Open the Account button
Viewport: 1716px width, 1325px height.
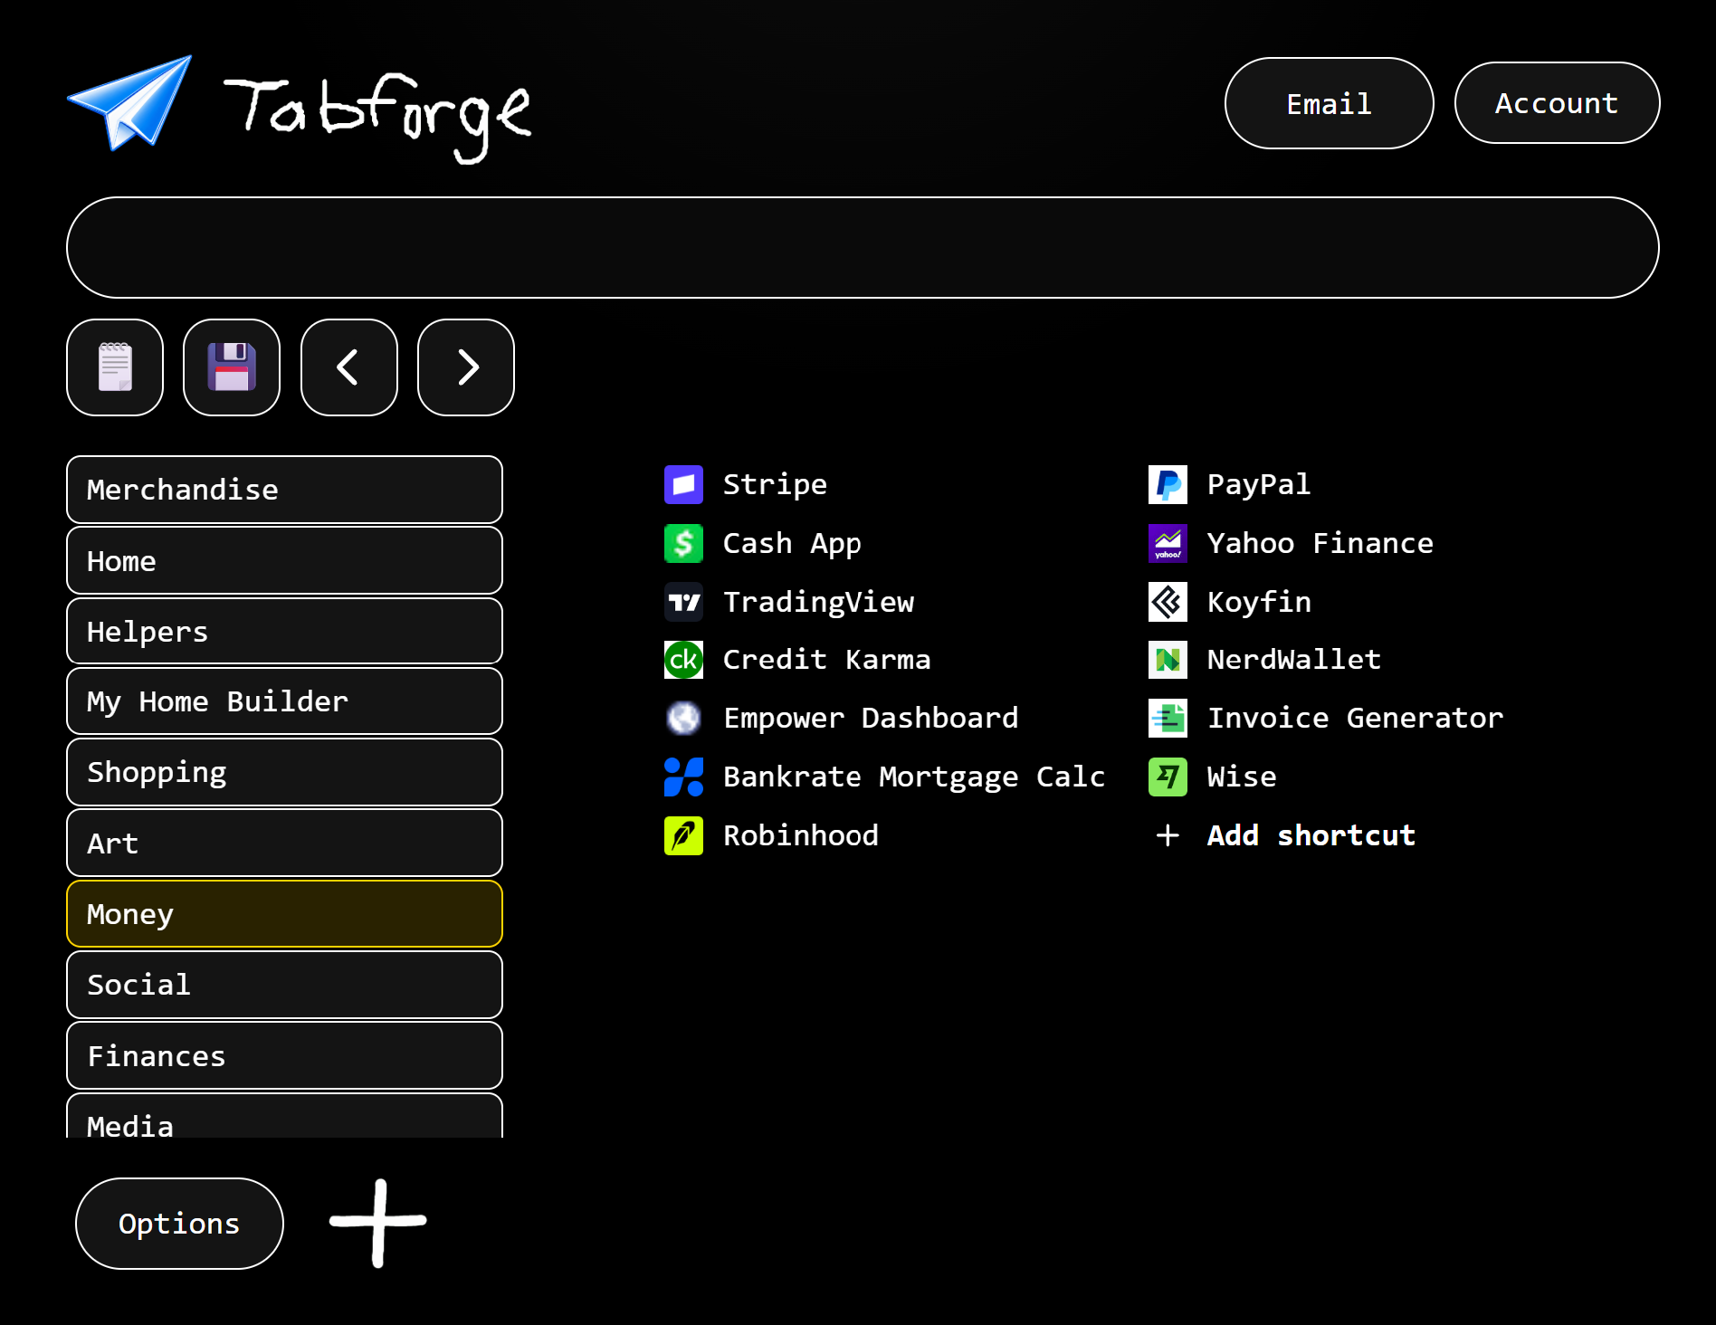[1557, 103]
